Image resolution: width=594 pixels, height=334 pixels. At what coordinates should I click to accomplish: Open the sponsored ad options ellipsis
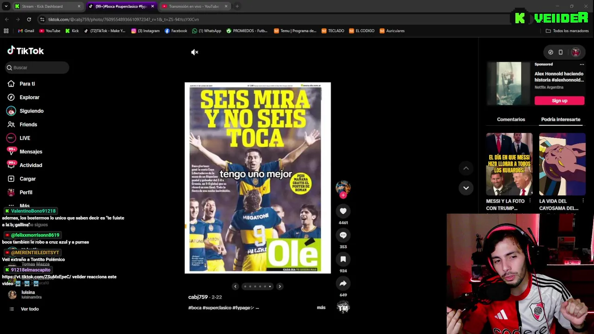tap(581, 64)
